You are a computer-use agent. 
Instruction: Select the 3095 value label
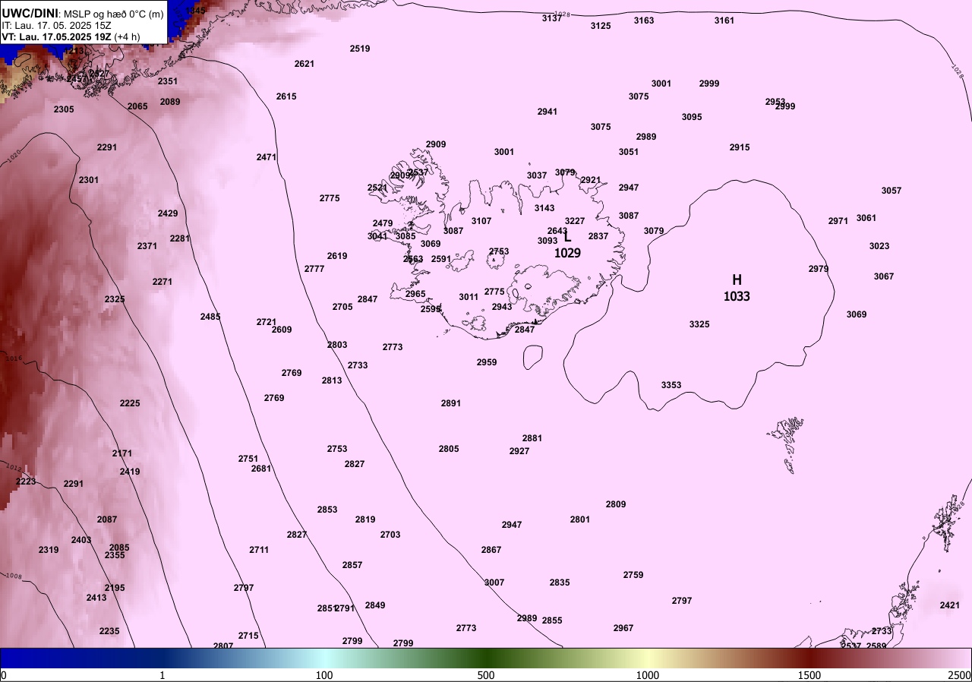point(692,117)
